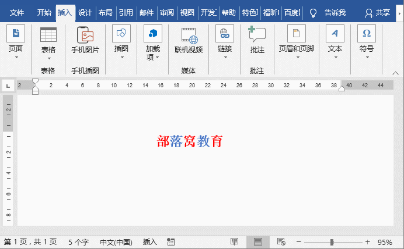Open 页眉和页脚 header and footer icon
The height and width of the screenshot is (249, 404).
coord(297,33)
